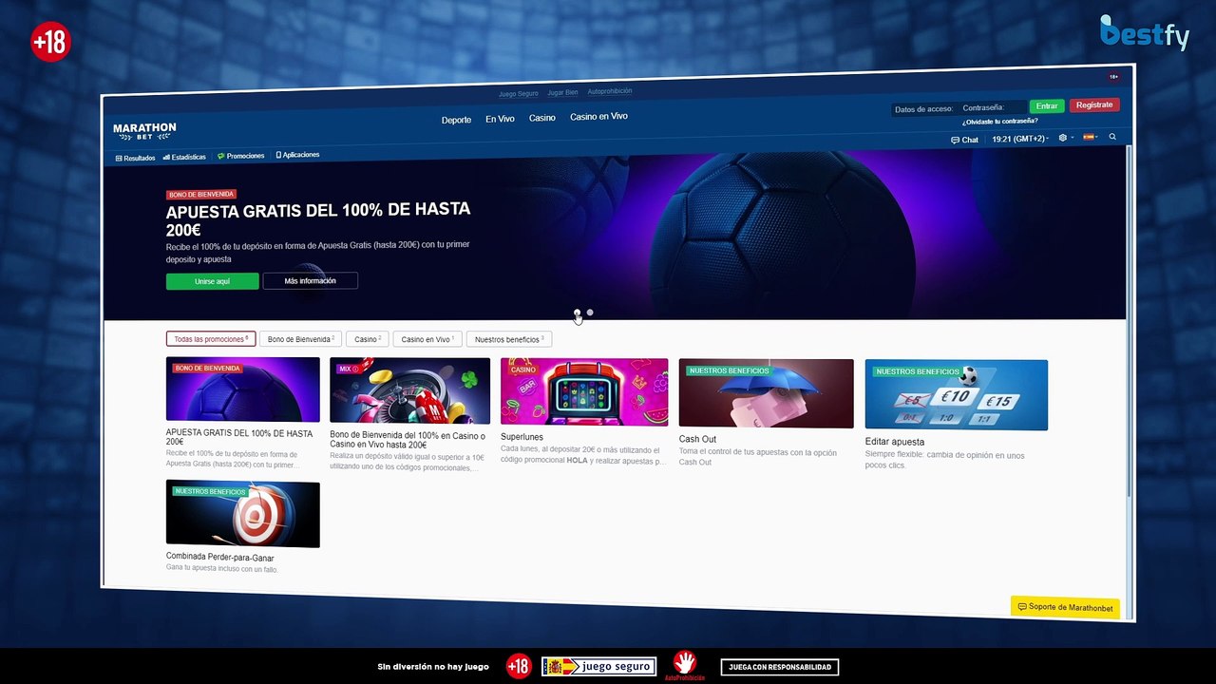Click the 'Siempre flexible: cambia de opinión' description
Screen dimensions: 1216x684
click(944, 460)
